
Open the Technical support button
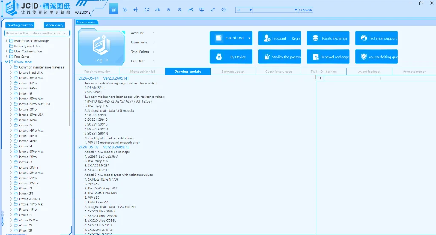click(x=376, y=38)
